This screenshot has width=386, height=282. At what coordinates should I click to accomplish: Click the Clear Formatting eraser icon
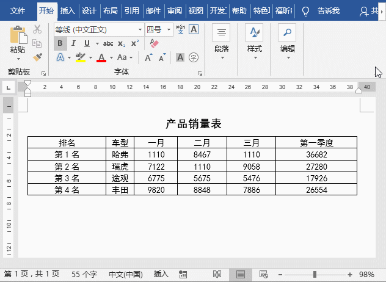[x=153, y=43]
